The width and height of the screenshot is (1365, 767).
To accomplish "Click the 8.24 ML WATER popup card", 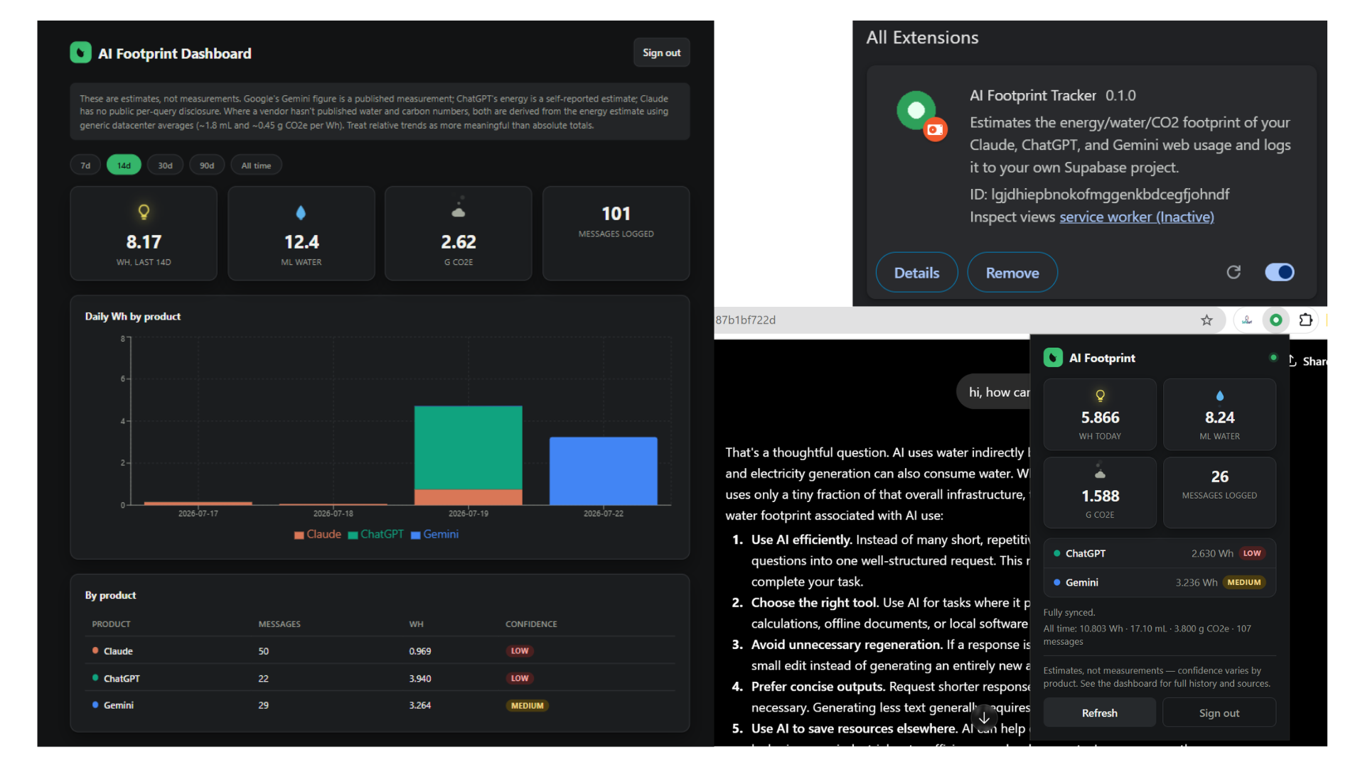I will (1219, 415).
